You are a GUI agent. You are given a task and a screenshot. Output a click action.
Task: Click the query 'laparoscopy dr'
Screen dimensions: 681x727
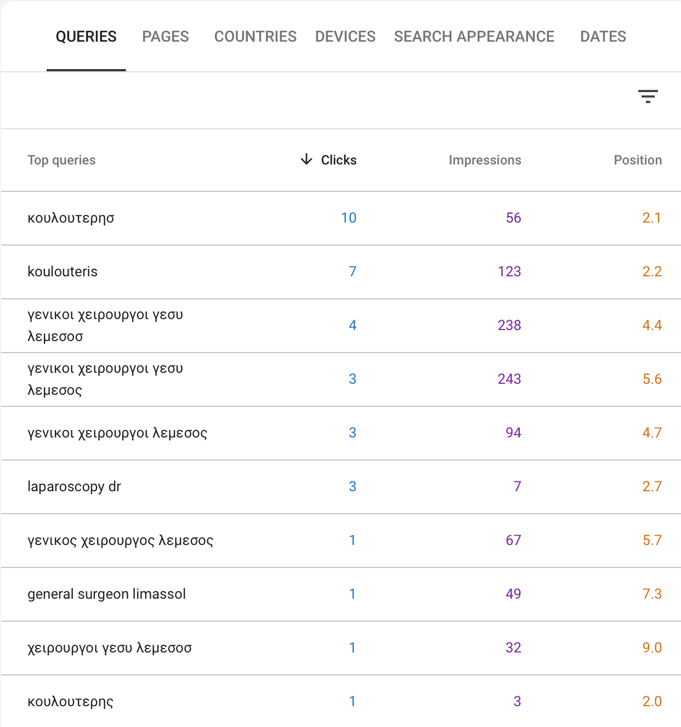[x=74, y=486]
